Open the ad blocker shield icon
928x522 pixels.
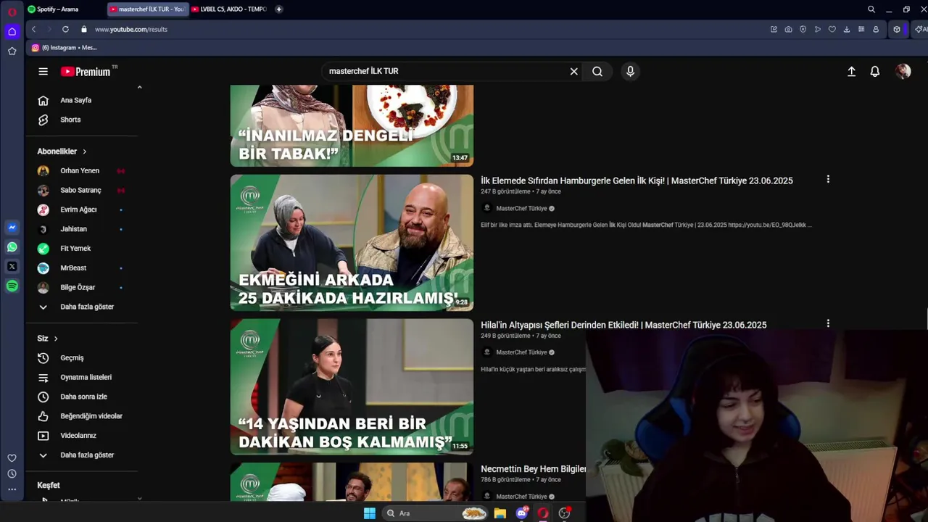(803, 29)
